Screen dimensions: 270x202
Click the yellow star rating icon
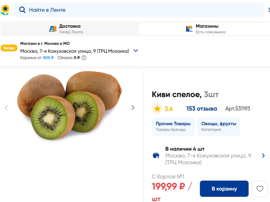(x=157, y=109)
